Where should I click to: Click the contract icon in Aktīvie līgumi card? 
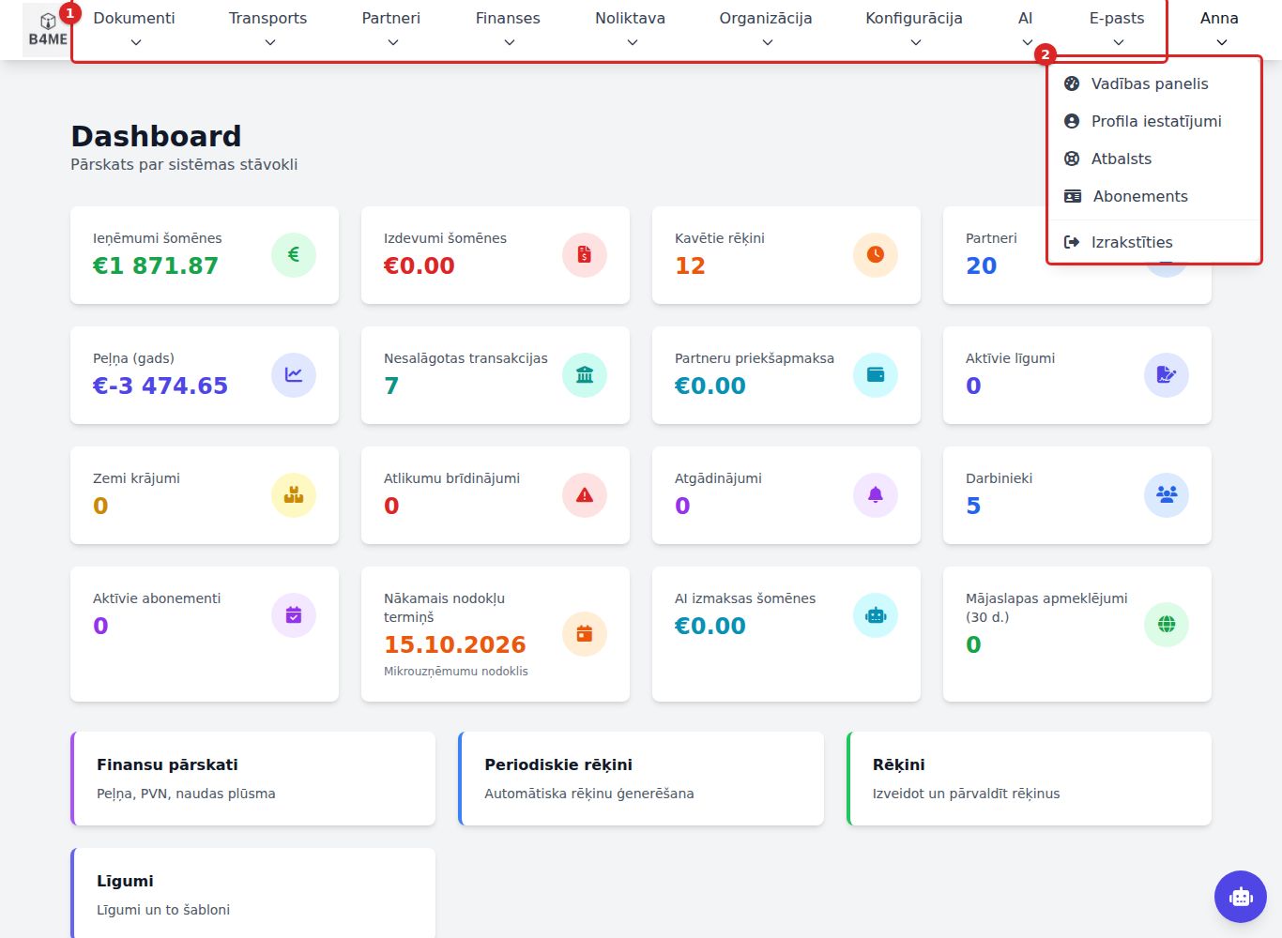click(1167, 374)
